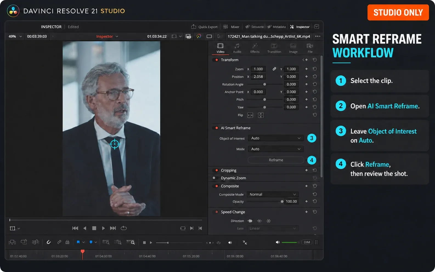Switch to the Transition inspector tab
Image resolution: width=435 pixels, height=272 pixels.
pyautogui.click(x=274, y=48)
